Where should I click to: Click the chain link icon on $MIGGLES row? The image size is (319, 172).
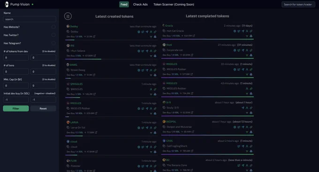155,89
